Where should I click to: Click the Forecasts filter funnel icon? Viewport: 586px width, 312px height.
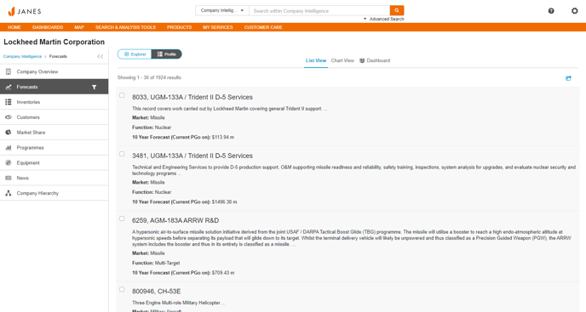pos(95,87)
